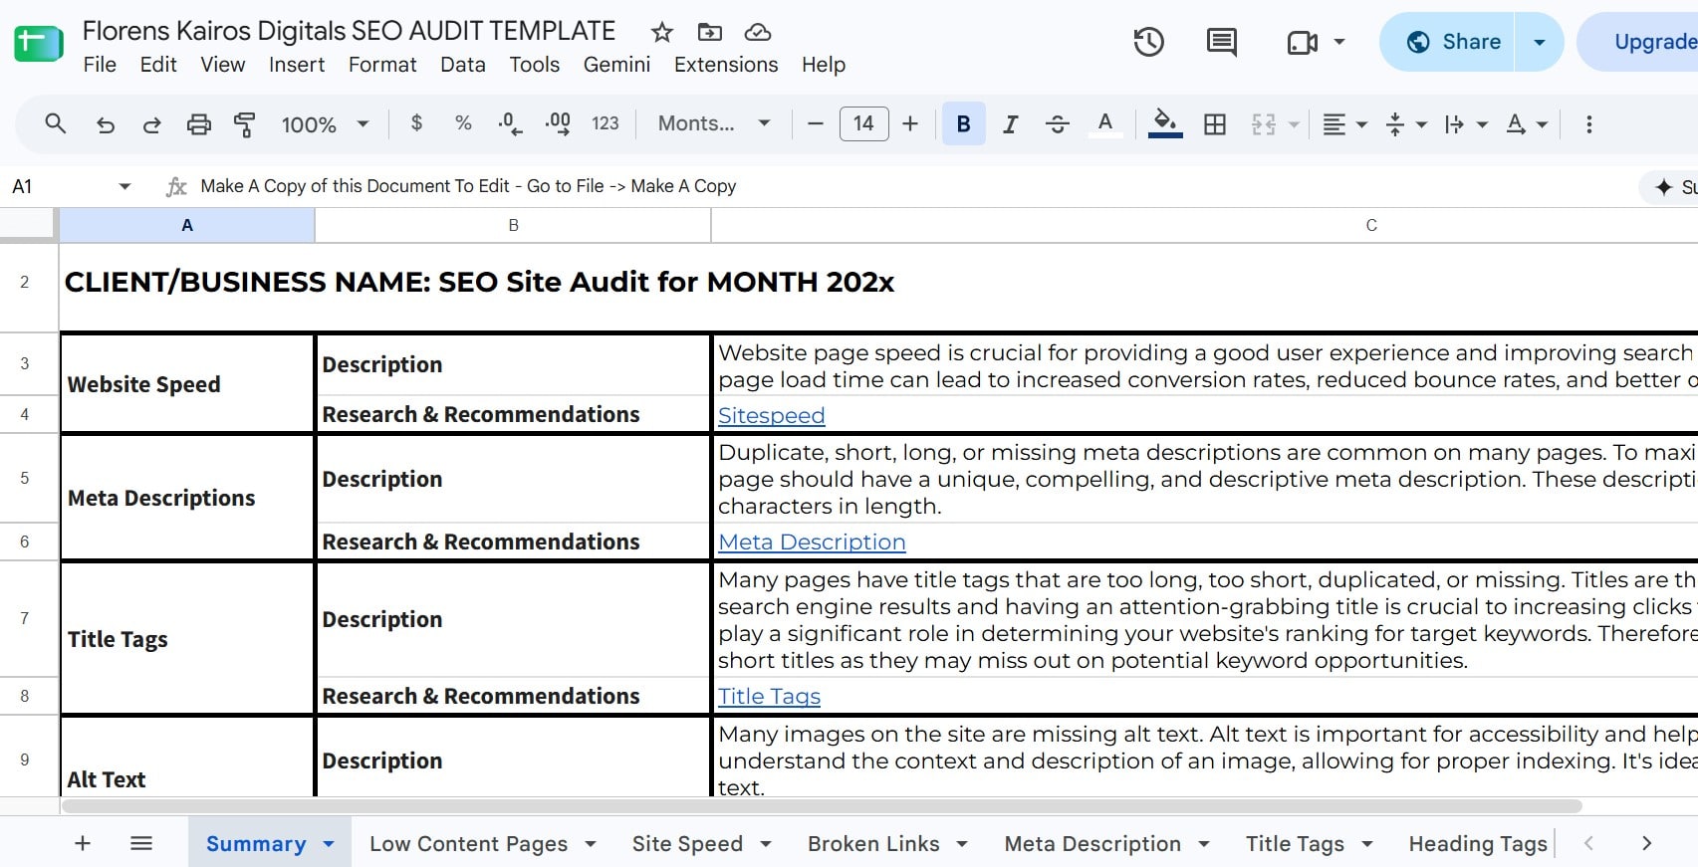Image resolution: width=1698 pixels, height=867 pixels.
Task: Open the Insert menu
Action: click(x=297, y=65)
